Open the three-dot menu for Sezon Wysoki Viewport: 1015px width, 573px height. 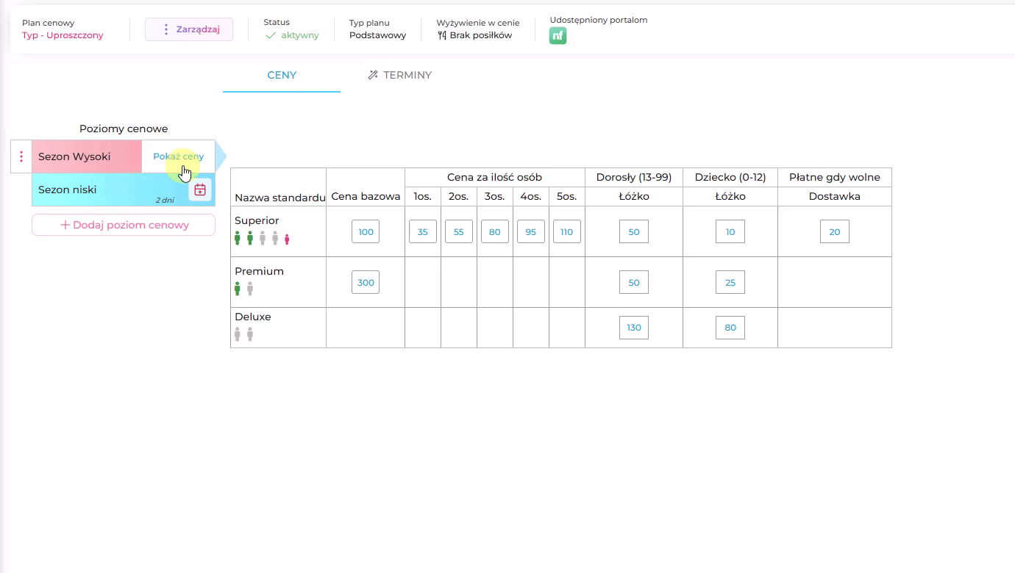click(21, 156)
